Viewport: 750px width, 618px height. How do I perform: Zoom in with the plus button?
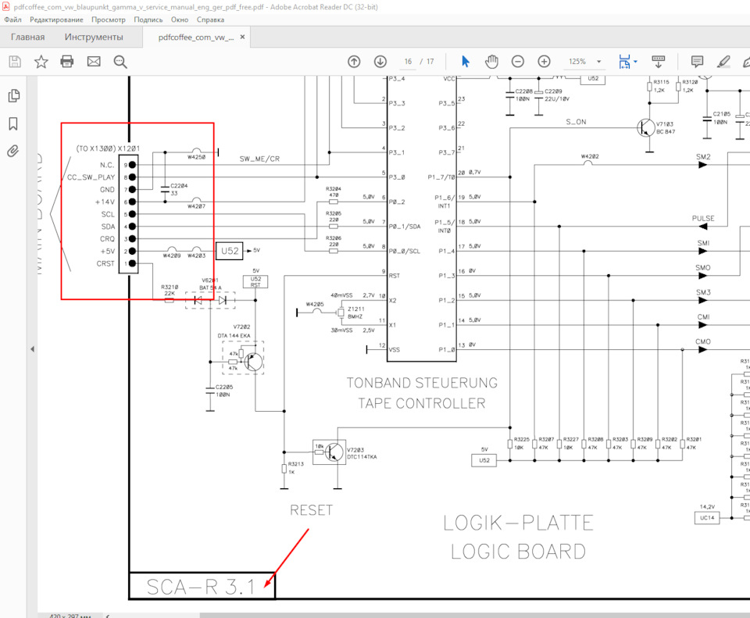(x=544, y=61)
